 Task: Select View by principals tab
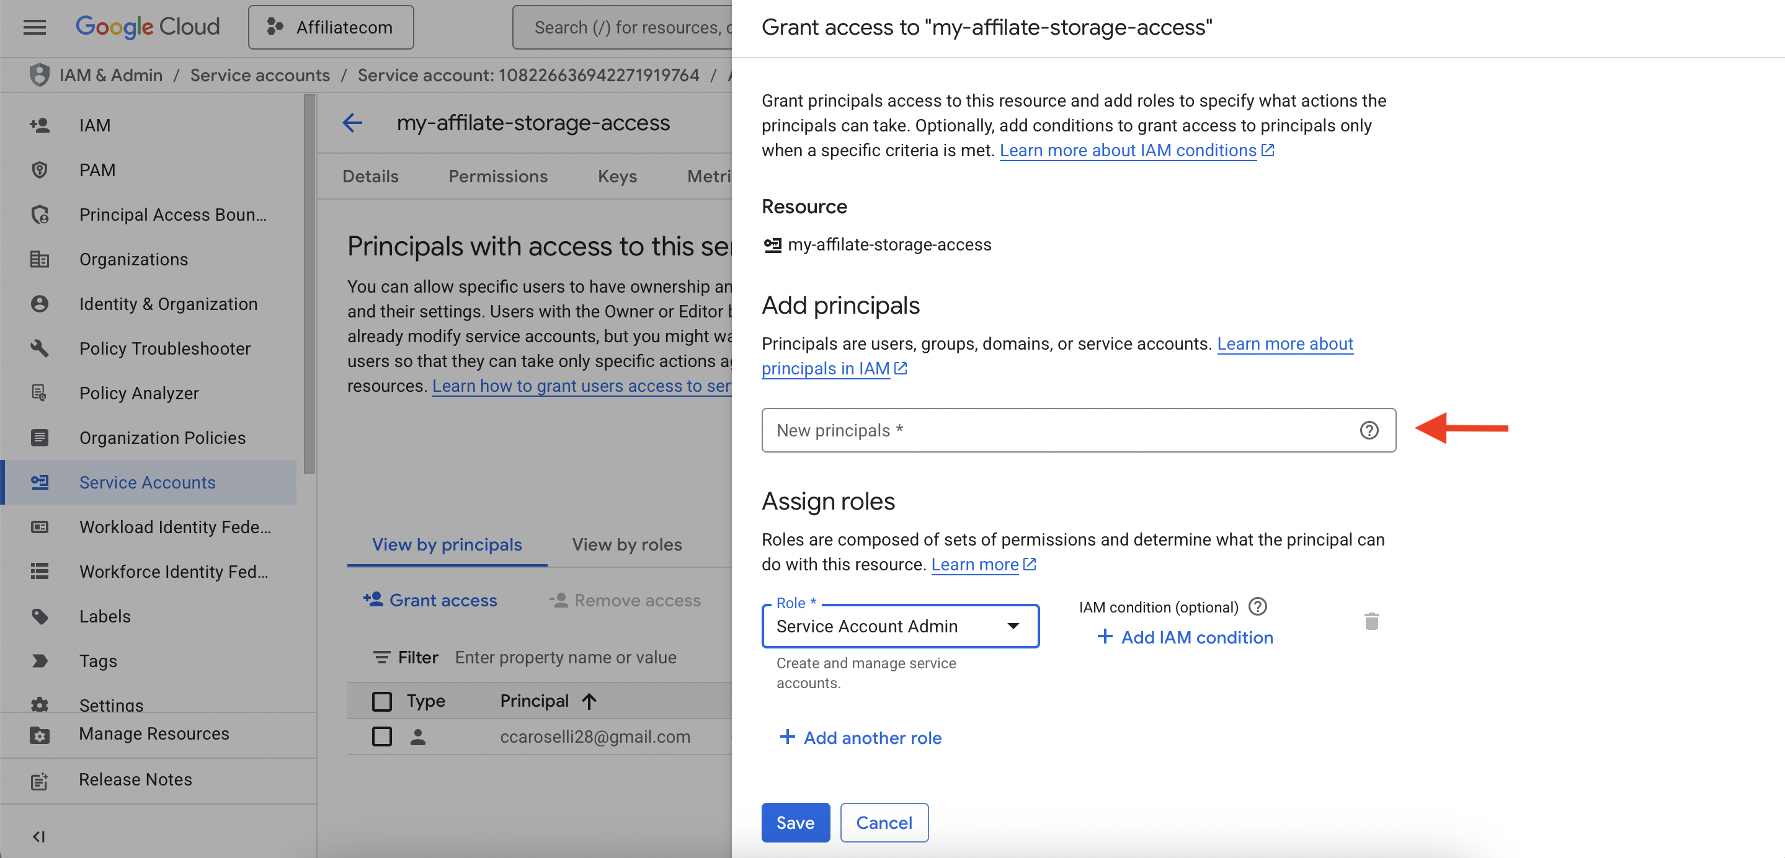point(447,544)
